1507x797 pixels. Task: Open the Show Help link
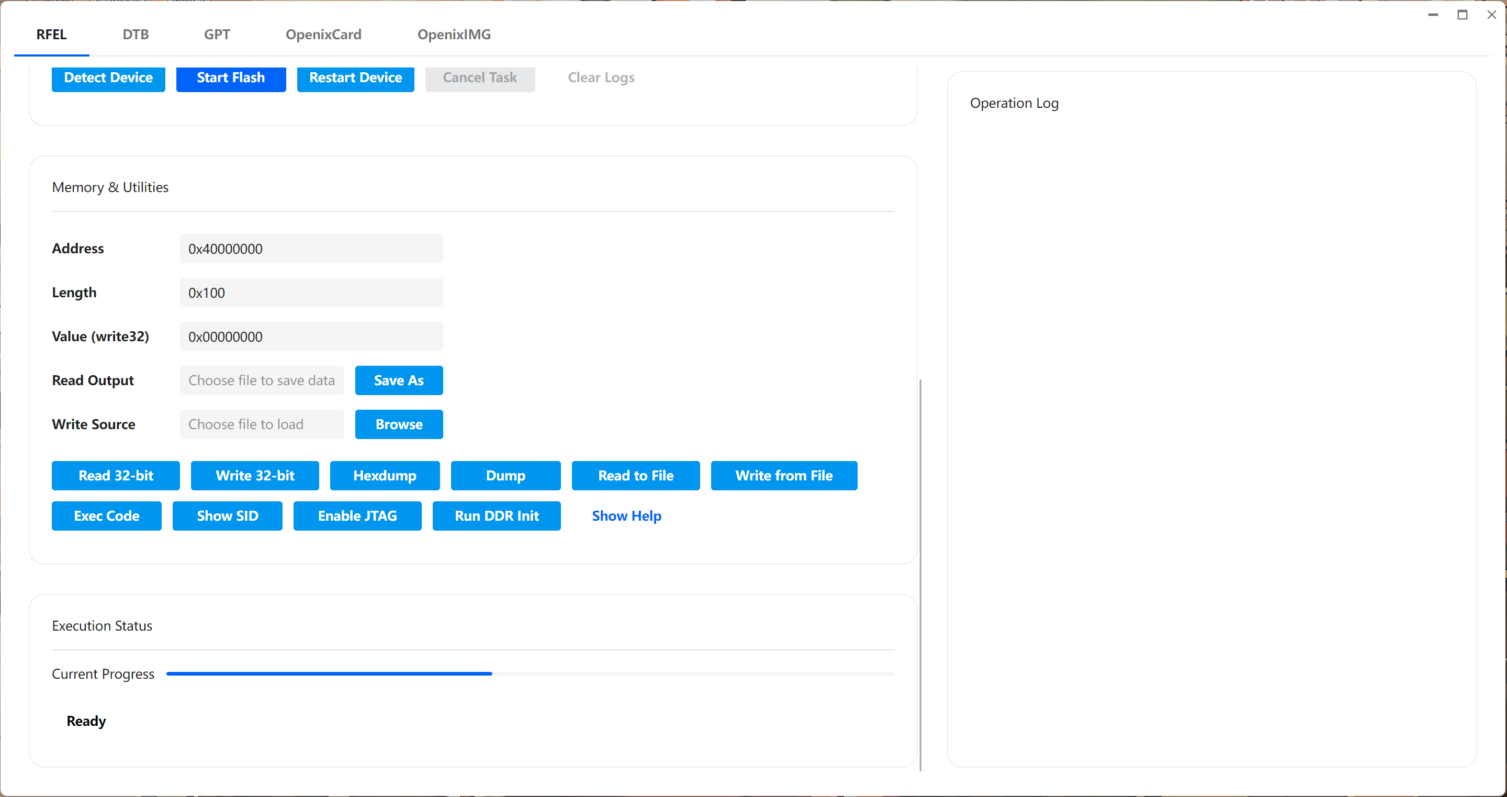(626, 516)
